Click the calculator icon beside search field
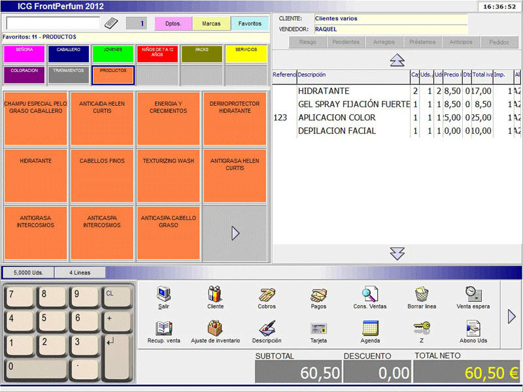The image size is (523, 392). (111, 24)
